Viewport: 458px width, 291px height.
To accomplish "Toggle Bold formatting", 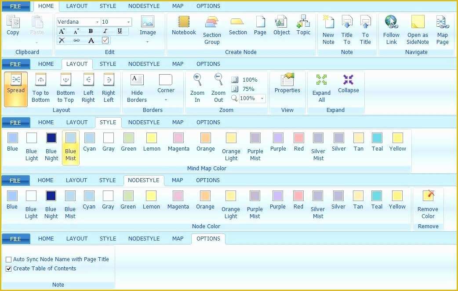I will click(91, 31).
